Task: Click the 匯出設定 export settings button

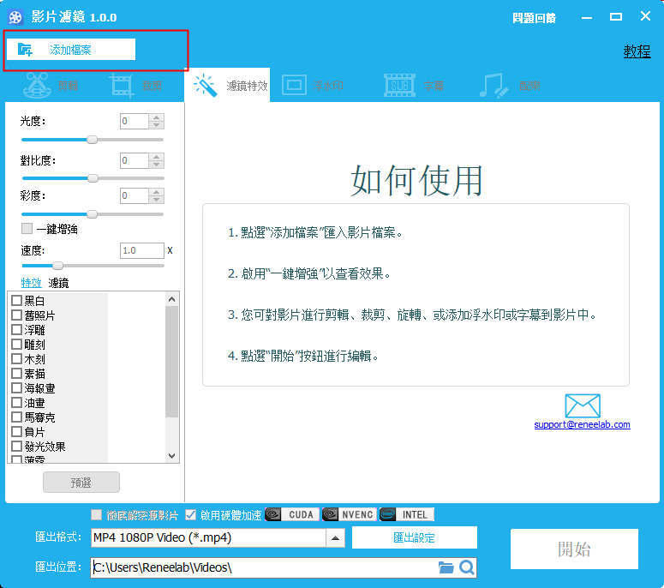Action: pyautogui.click(x=414, y=537)
